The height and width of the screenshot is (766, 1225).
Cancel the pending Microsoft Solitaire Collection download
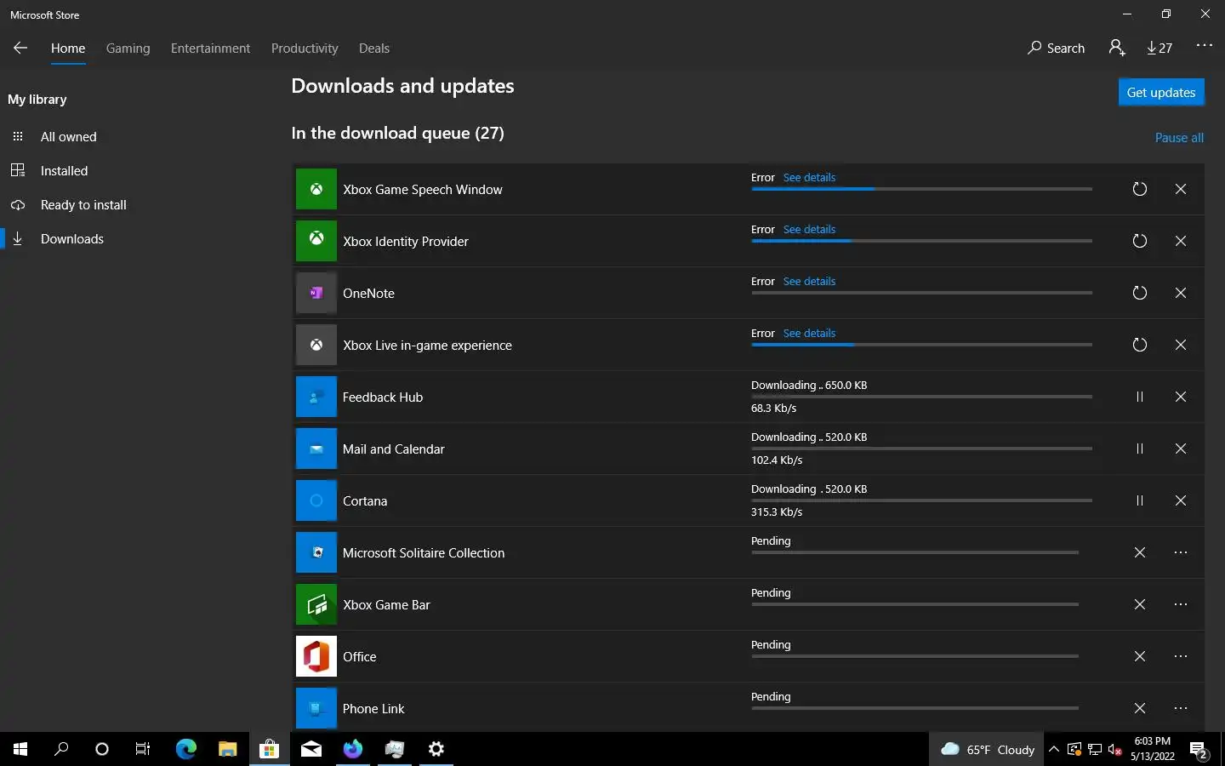click(x=1140, y=552)
